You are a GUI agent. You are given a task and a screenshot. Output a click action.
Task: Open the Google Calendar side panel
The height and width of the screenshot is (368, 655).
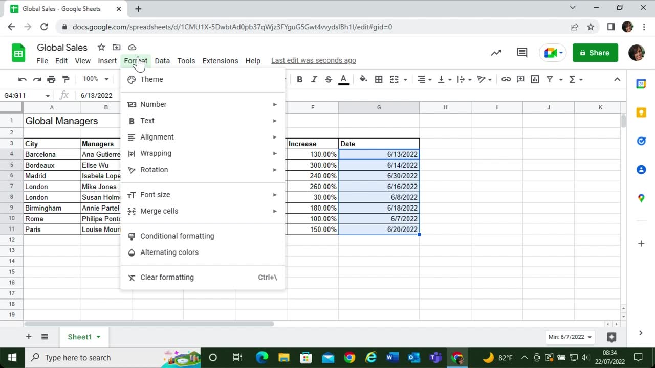pyautogui.click(x=641, y=84)
